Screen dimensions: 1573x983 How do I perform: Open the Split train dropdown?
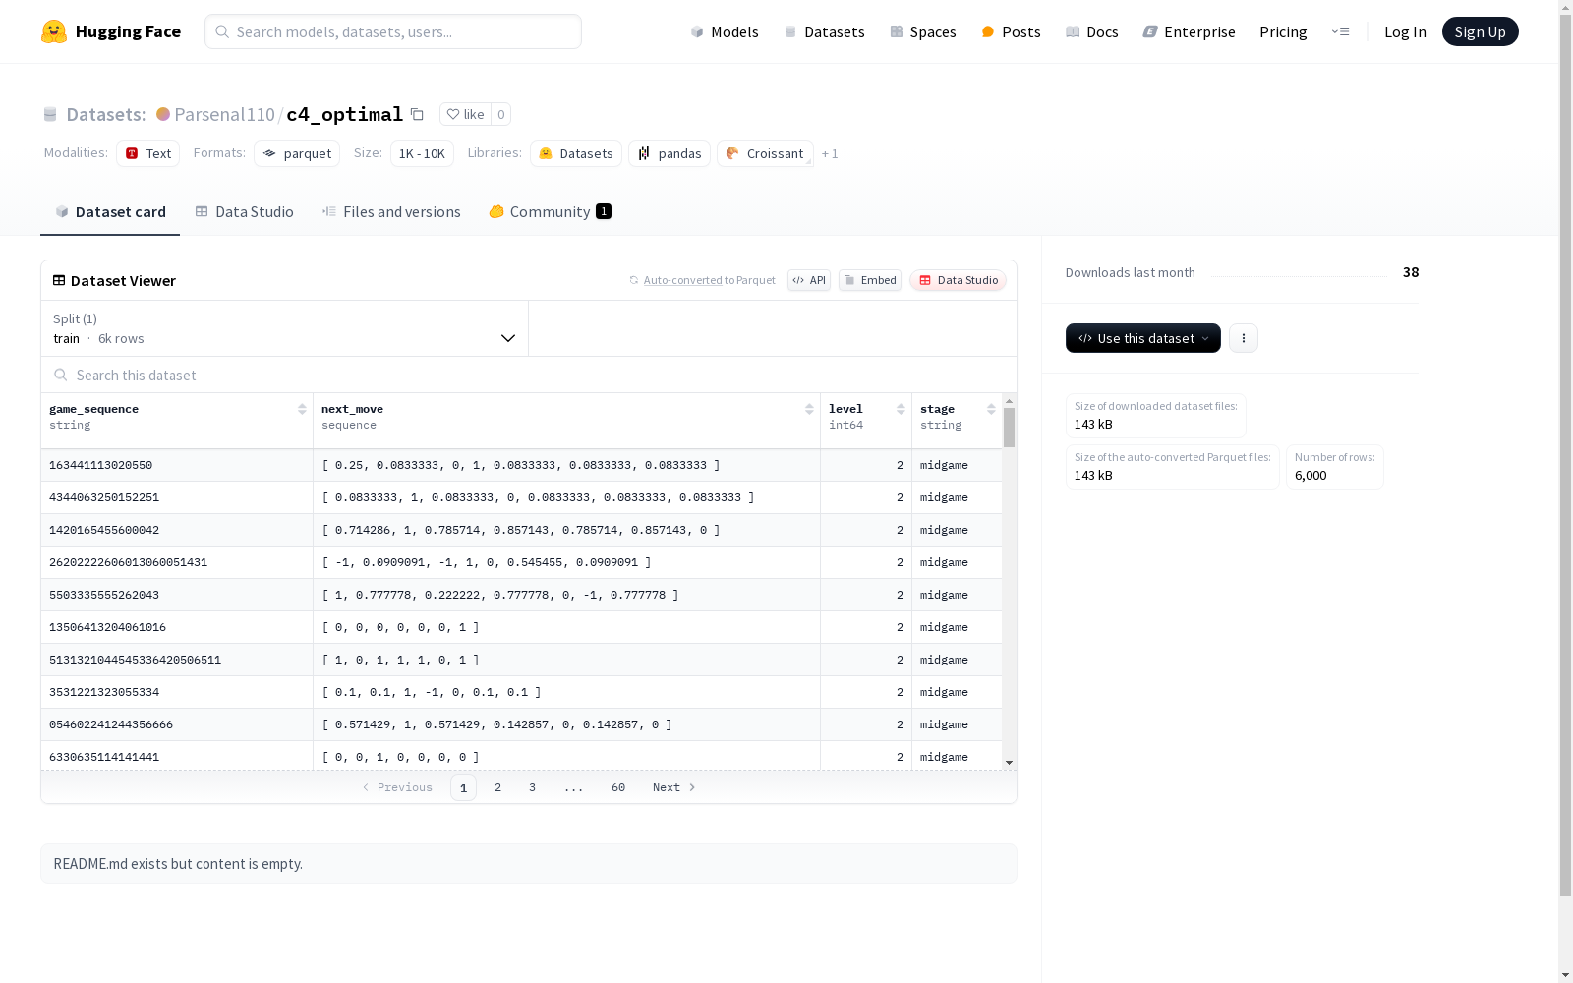coord(285,328)
